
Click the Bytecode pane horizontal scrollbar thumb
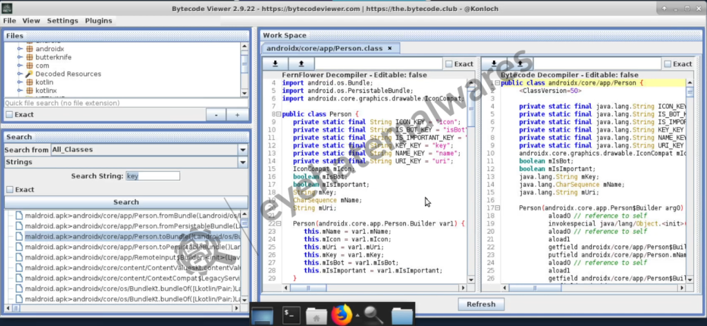[x=535, y=288]
